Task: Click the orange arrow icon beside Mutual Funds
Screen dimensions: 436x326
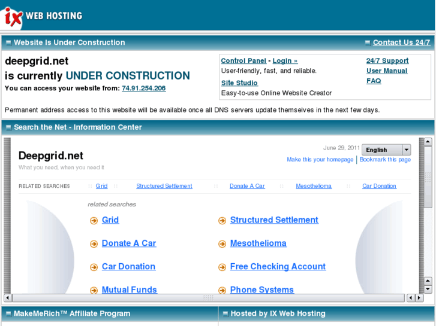Action: (x=94, y=290)
